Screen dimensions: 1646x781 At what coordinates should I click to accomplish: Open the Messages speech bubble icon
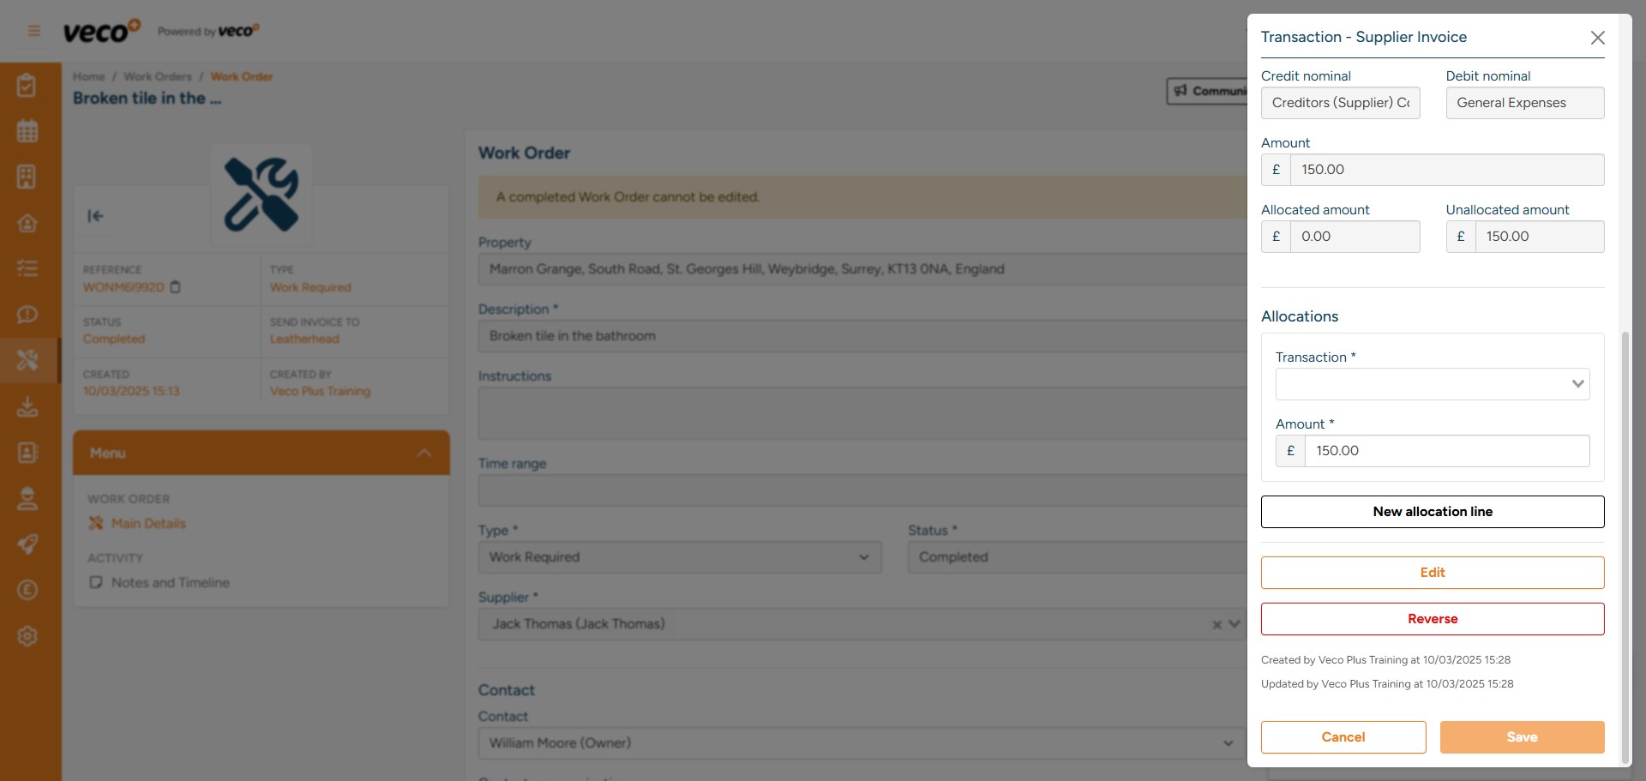28,314
